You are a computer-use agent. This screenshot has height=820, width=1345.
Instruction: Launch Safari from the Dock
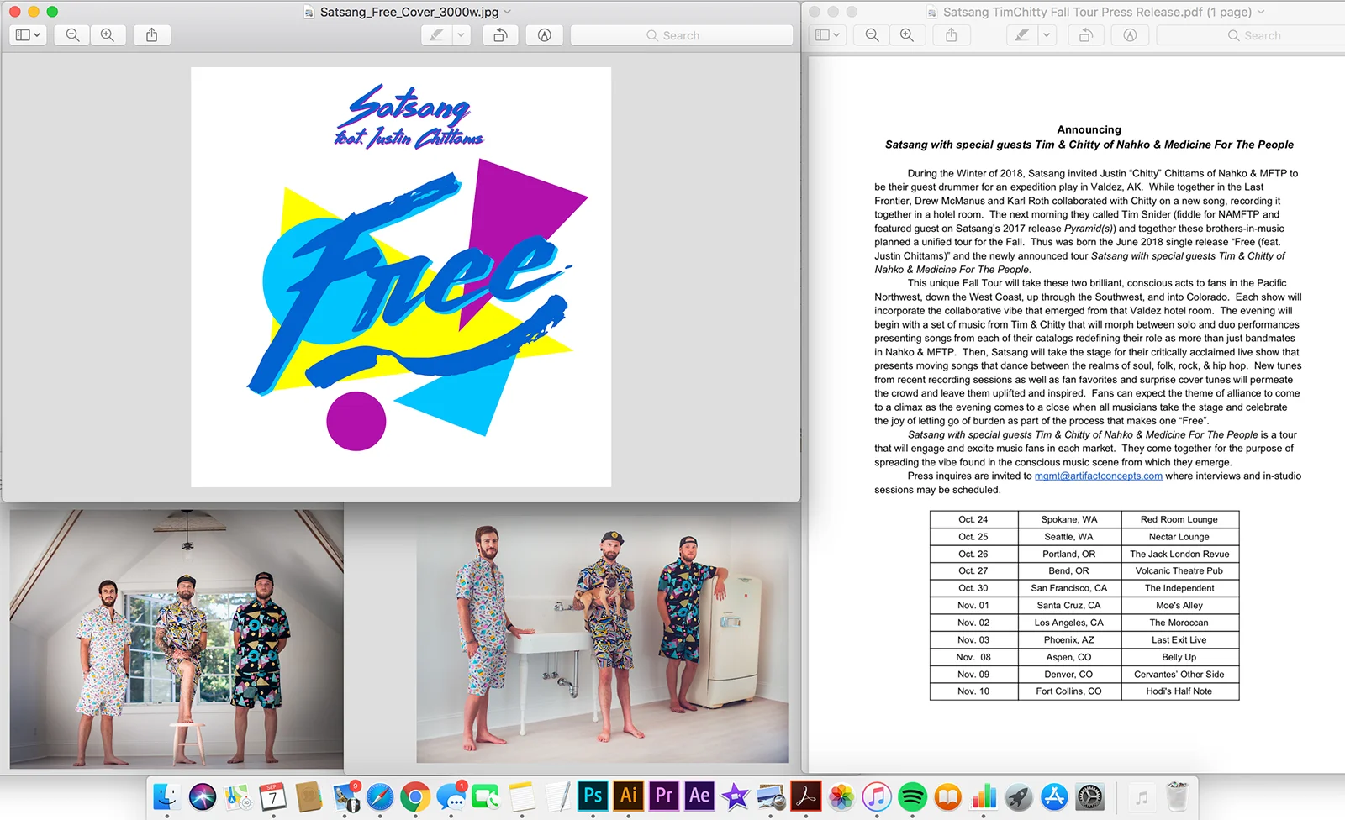coord(380,796)
